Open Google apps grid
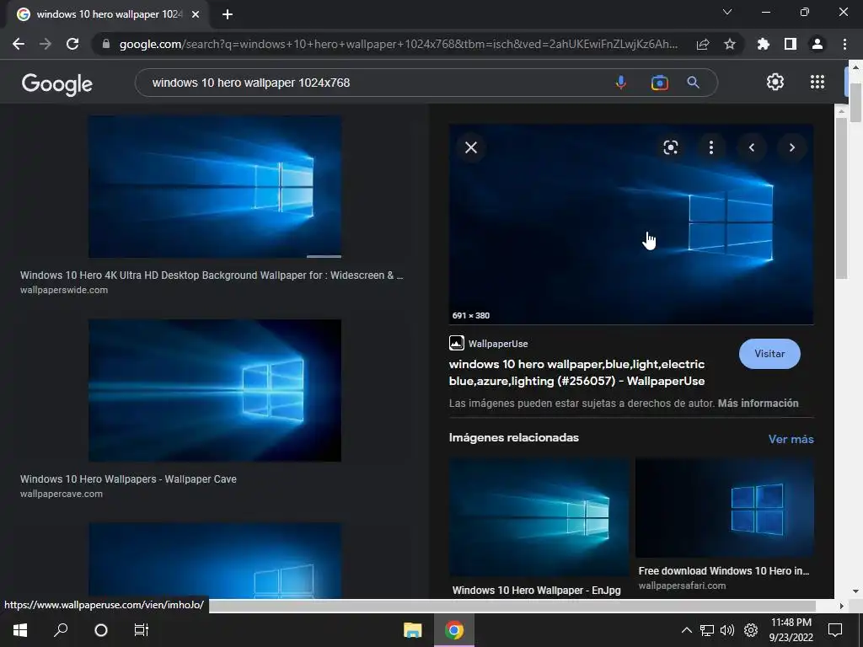This screenshot has height=647, width=863. tap(817, 82)
